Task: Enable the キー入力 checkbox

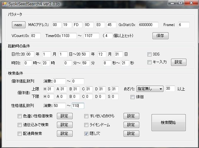Action: tap(149, 62)
